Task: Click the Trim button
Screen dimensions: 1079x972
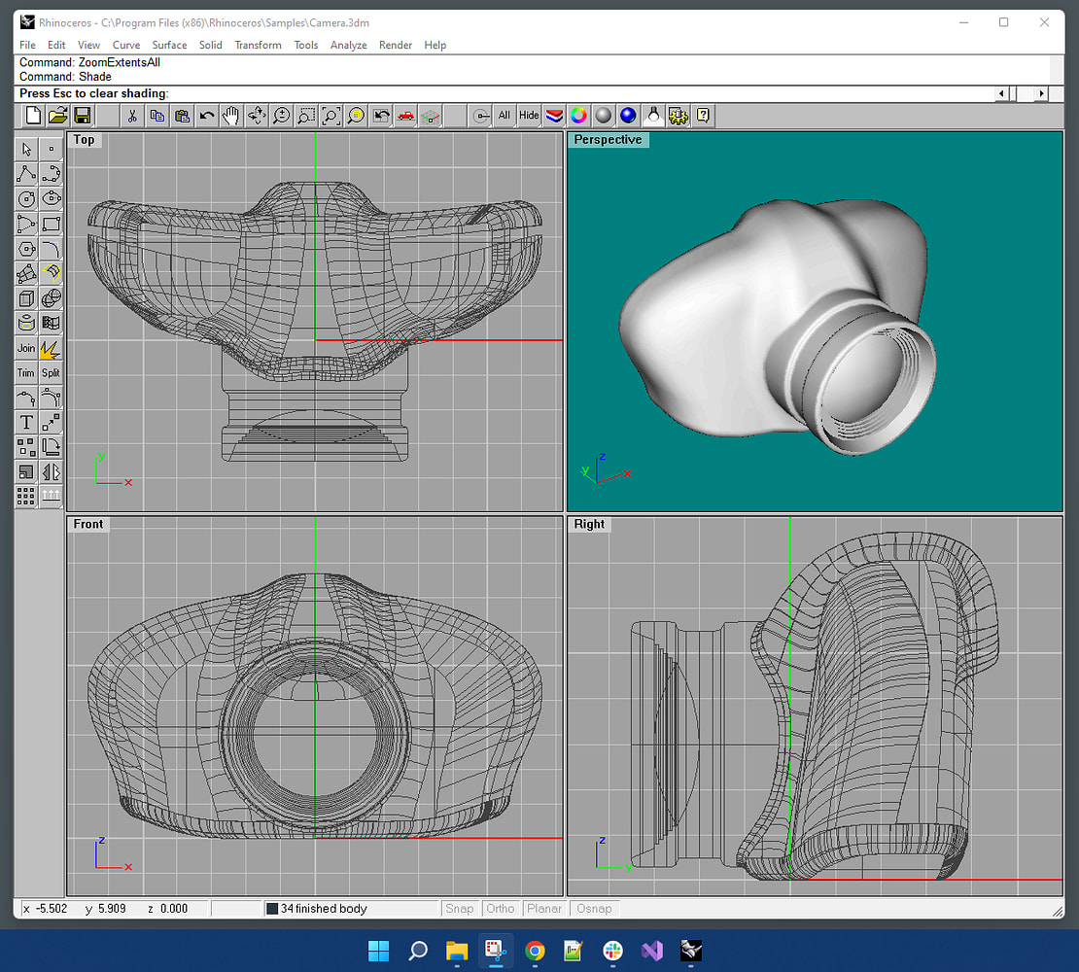Action: point(26,373)
